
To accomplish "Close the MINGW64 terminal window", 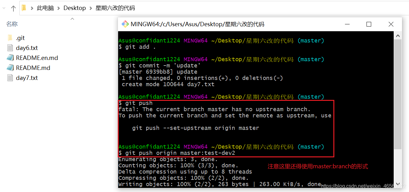I will pos(391,24).
